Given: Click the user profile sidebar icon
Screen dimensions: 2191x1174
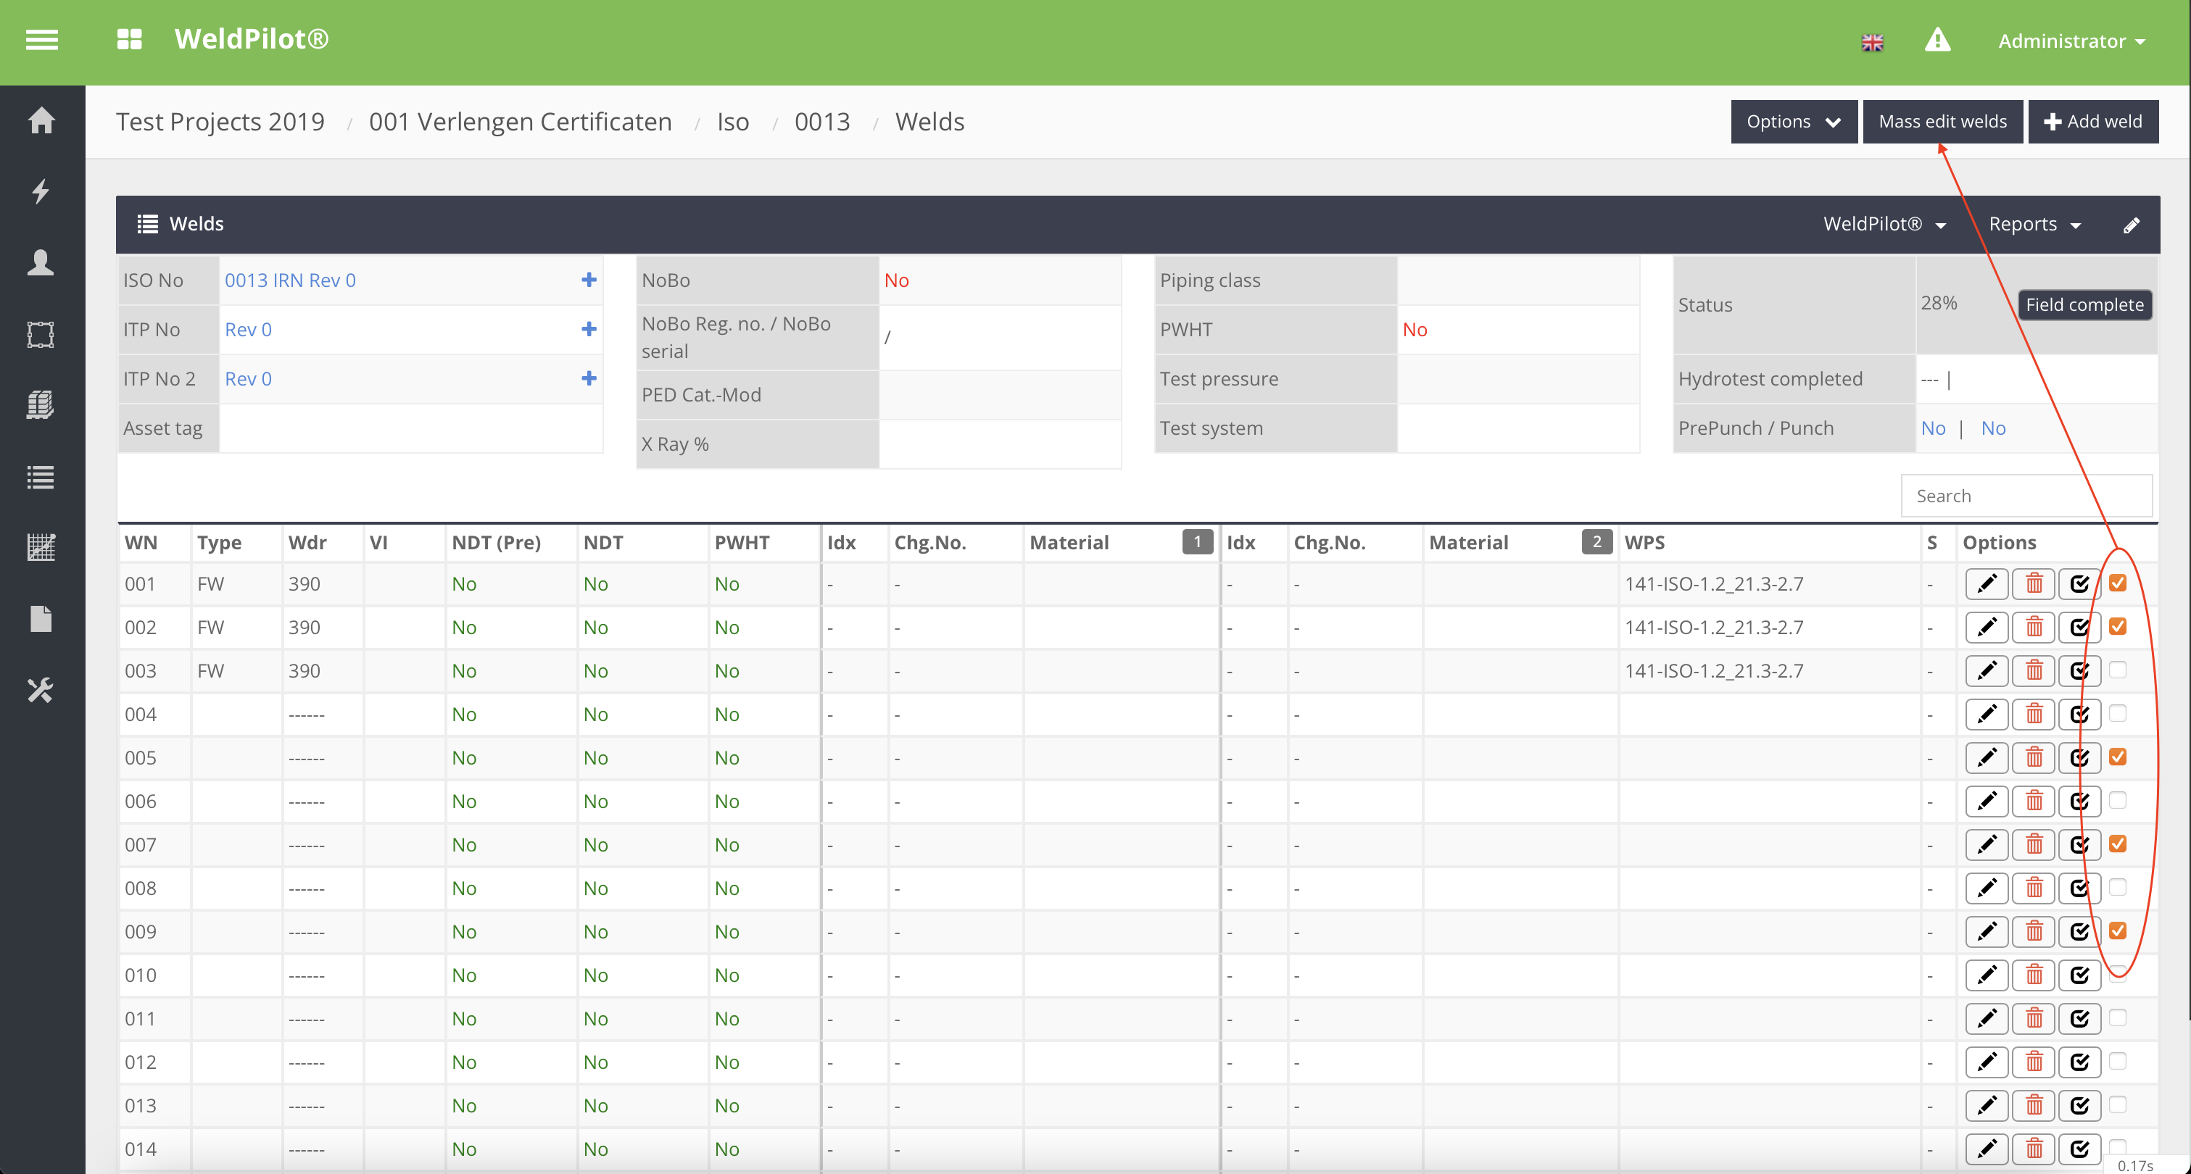Looking at the screenshot, I should click(x=41, y=262).
